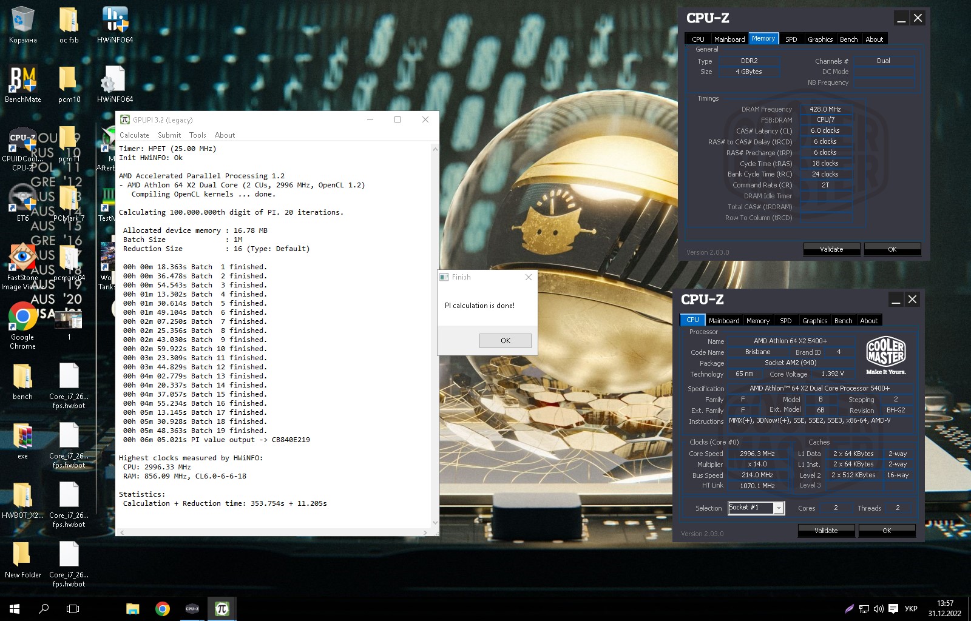Click the УКР language indicator
This screenshot has height=621, width=971.
[911, 609]
